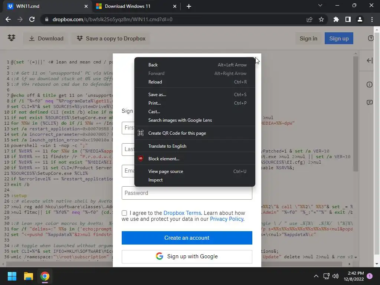Screen dimensions: 380x285
Task: Open file info icon in sidebar
Action: [x=369, y=85]
